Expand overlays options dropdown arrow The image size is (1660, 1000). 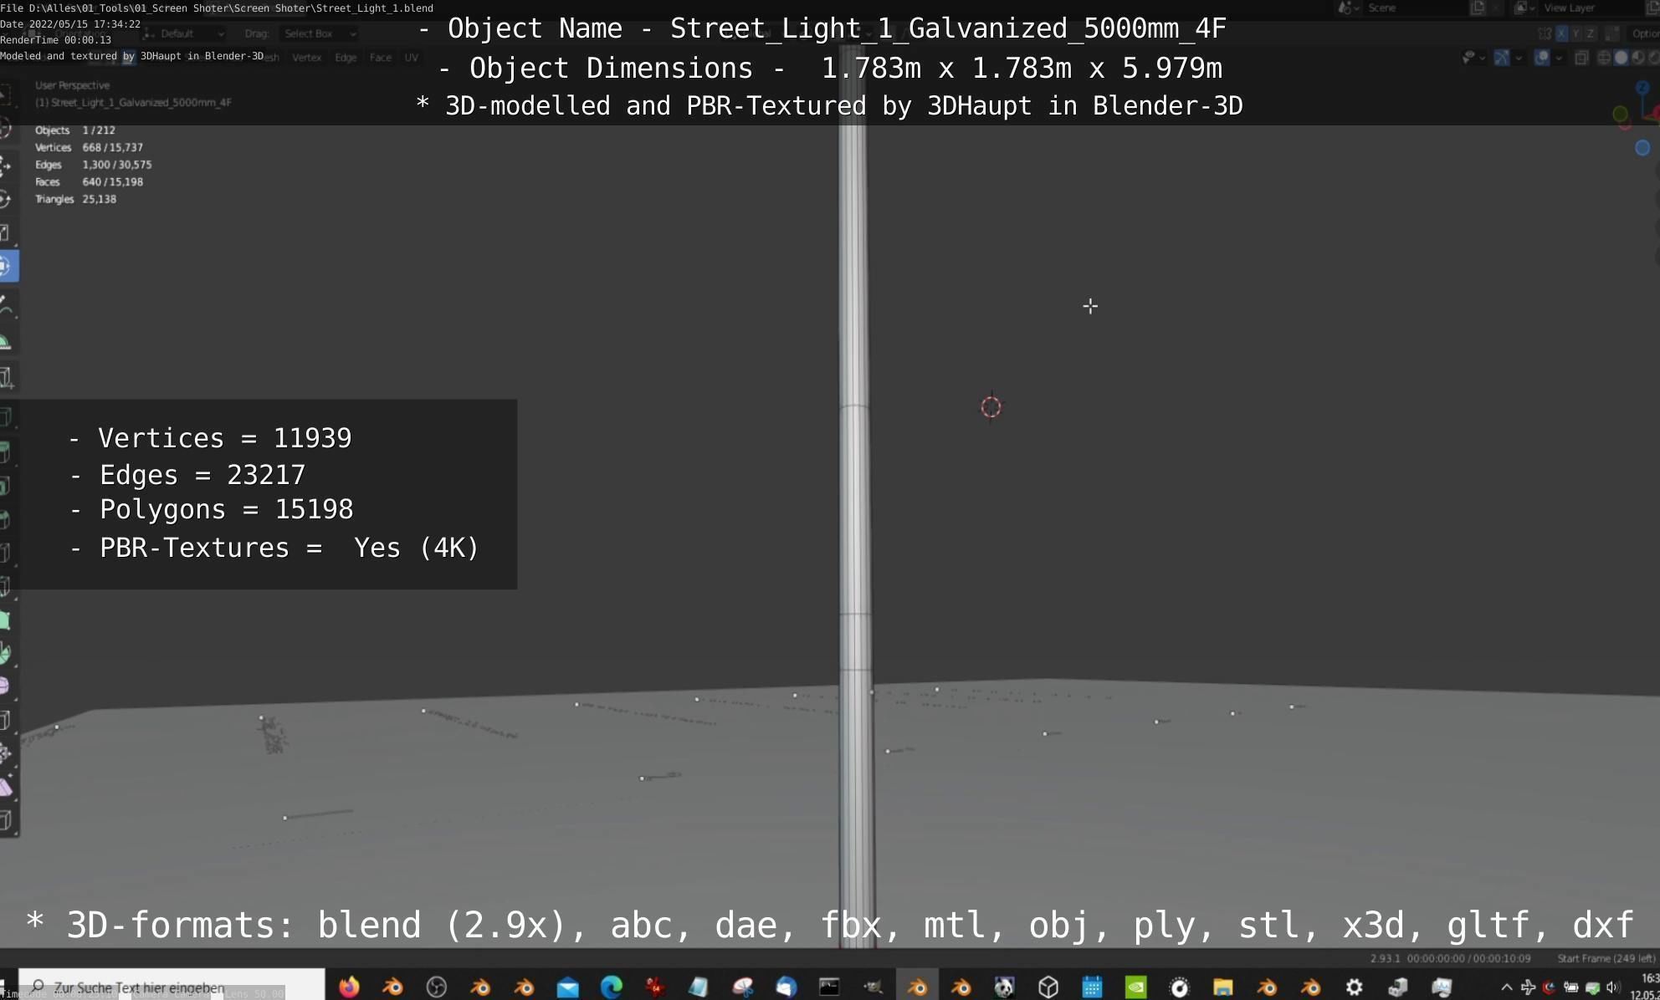click(x=1559, y=58)
